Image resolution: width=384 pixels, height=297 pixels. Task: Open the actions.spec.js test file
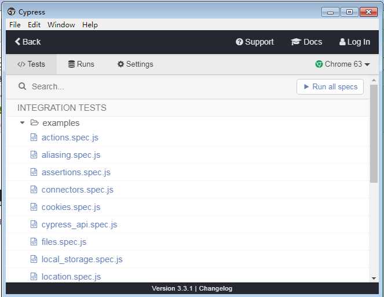click(x=70, y=137)
